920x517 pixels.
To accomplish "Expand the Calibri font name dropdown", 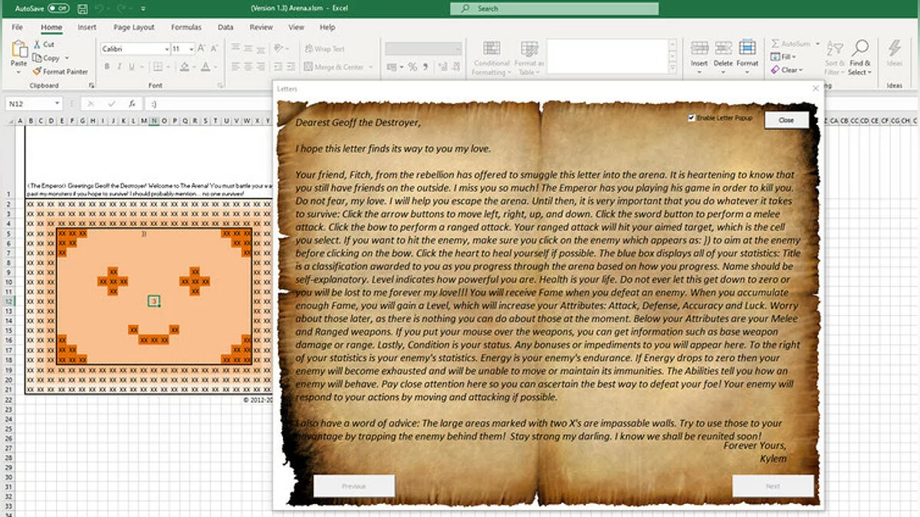I will click(166, 49).
